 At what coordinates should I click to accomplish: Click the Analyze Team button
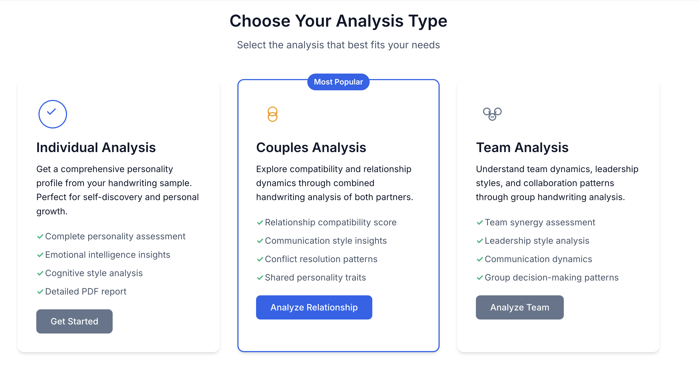tap(520, 307)
